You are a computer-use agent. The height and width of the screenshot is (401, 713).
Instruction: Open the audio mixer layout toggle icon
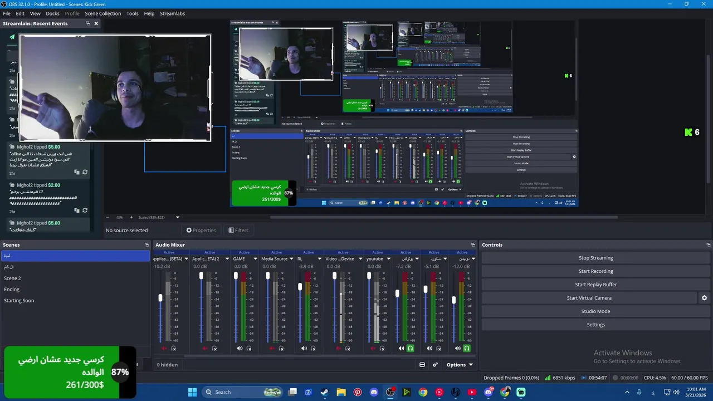point(422,365)
